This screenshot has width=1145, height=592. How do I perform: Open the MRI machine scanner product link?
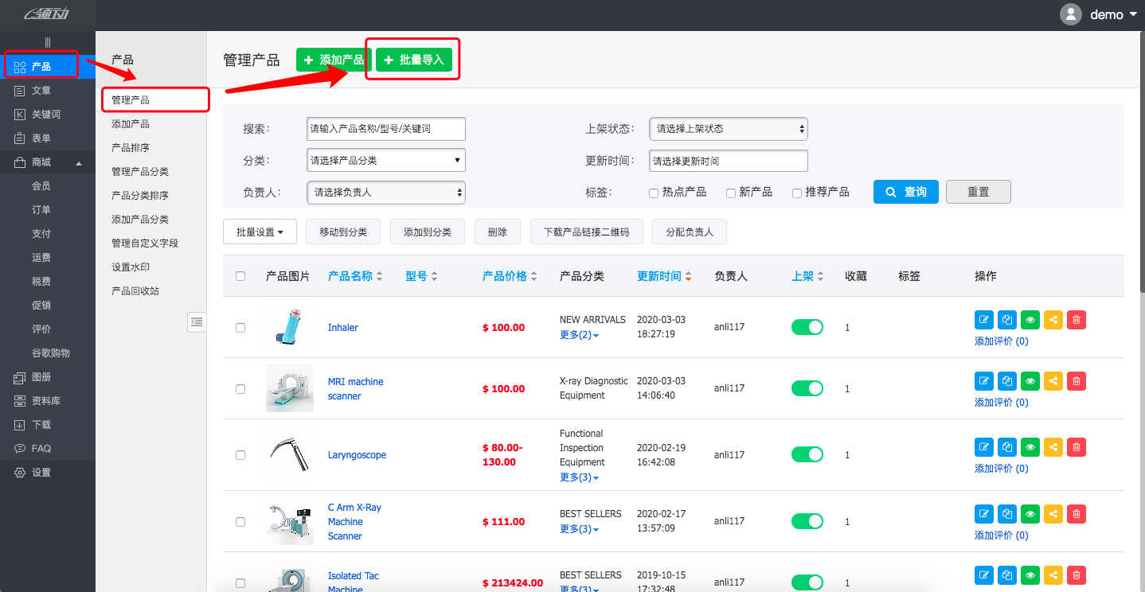click(x=355, y=388)
